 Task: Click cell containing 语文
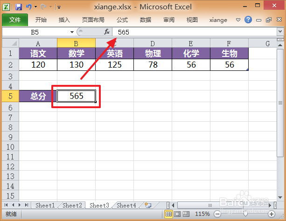click(38, 54)
